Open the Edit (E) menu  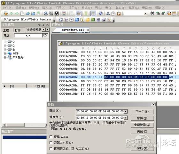pyautogui.click(x=20, y=8)
